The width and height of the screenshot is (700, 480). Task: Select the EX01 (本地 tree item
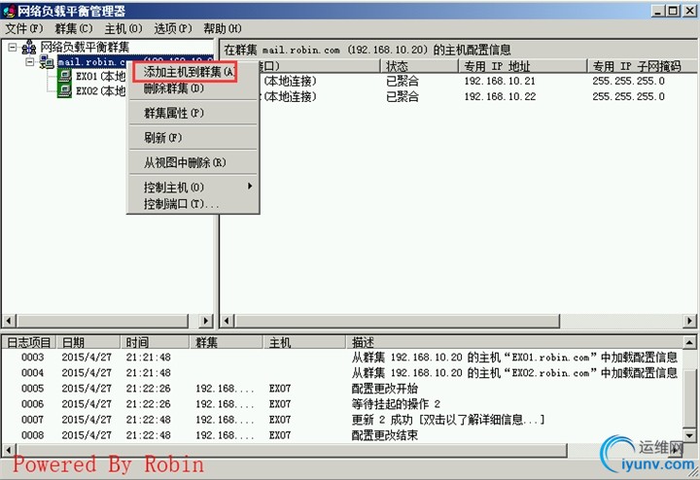coord(100,77)
